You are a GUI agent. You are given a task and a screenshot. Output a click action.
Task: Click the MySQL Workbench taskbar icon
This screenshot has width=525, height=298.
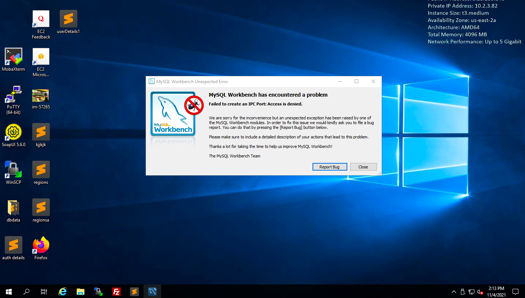click(x=152, y=291)
